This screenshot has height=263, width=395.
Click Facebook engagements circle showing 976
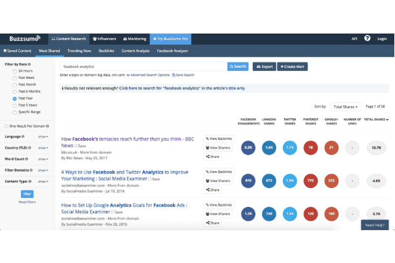248,181
